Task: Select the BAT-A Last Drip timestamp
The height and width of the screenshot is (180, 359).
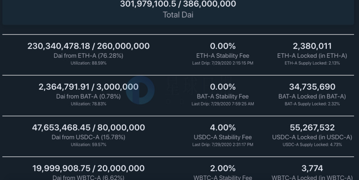Action: point(223,104)
